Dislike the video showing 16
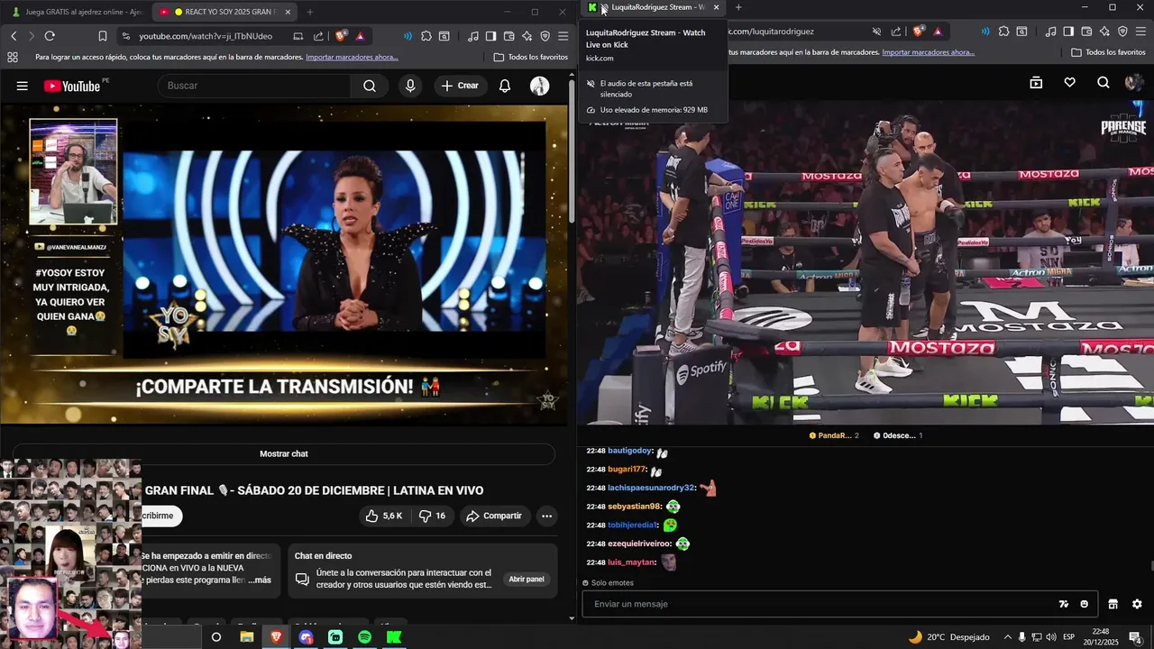The image size is (1154, 649). (433, 516)
